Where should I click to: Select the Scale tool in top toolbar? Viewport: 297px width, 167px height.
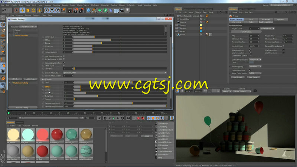(28, 10)
